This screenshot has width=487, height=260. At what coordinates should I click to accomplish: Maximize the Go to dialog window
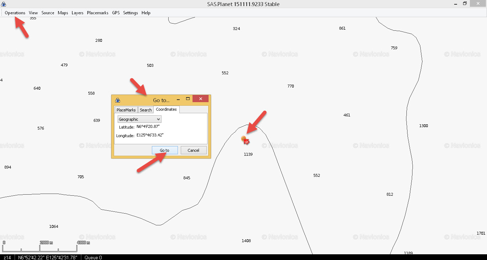click(x=188, y=99)
